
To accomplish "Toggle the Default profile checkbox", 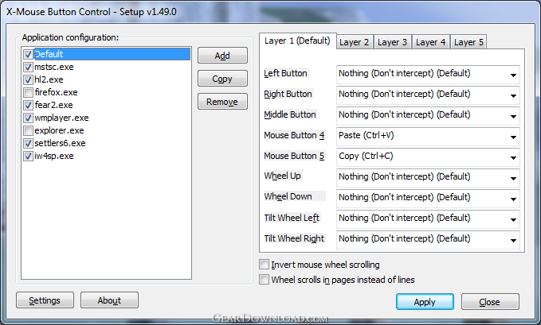I will pyautogui.click(x=28, y=54).
